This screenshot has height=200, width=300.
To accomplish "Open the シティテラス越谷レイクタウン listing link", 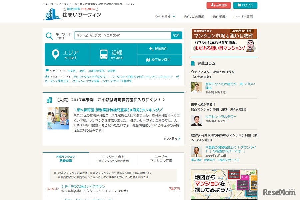I will (x=83, y=187).
